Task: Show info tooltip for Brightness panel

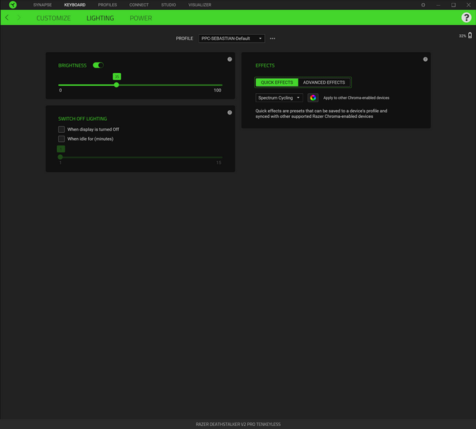Action: click(229, 59)
